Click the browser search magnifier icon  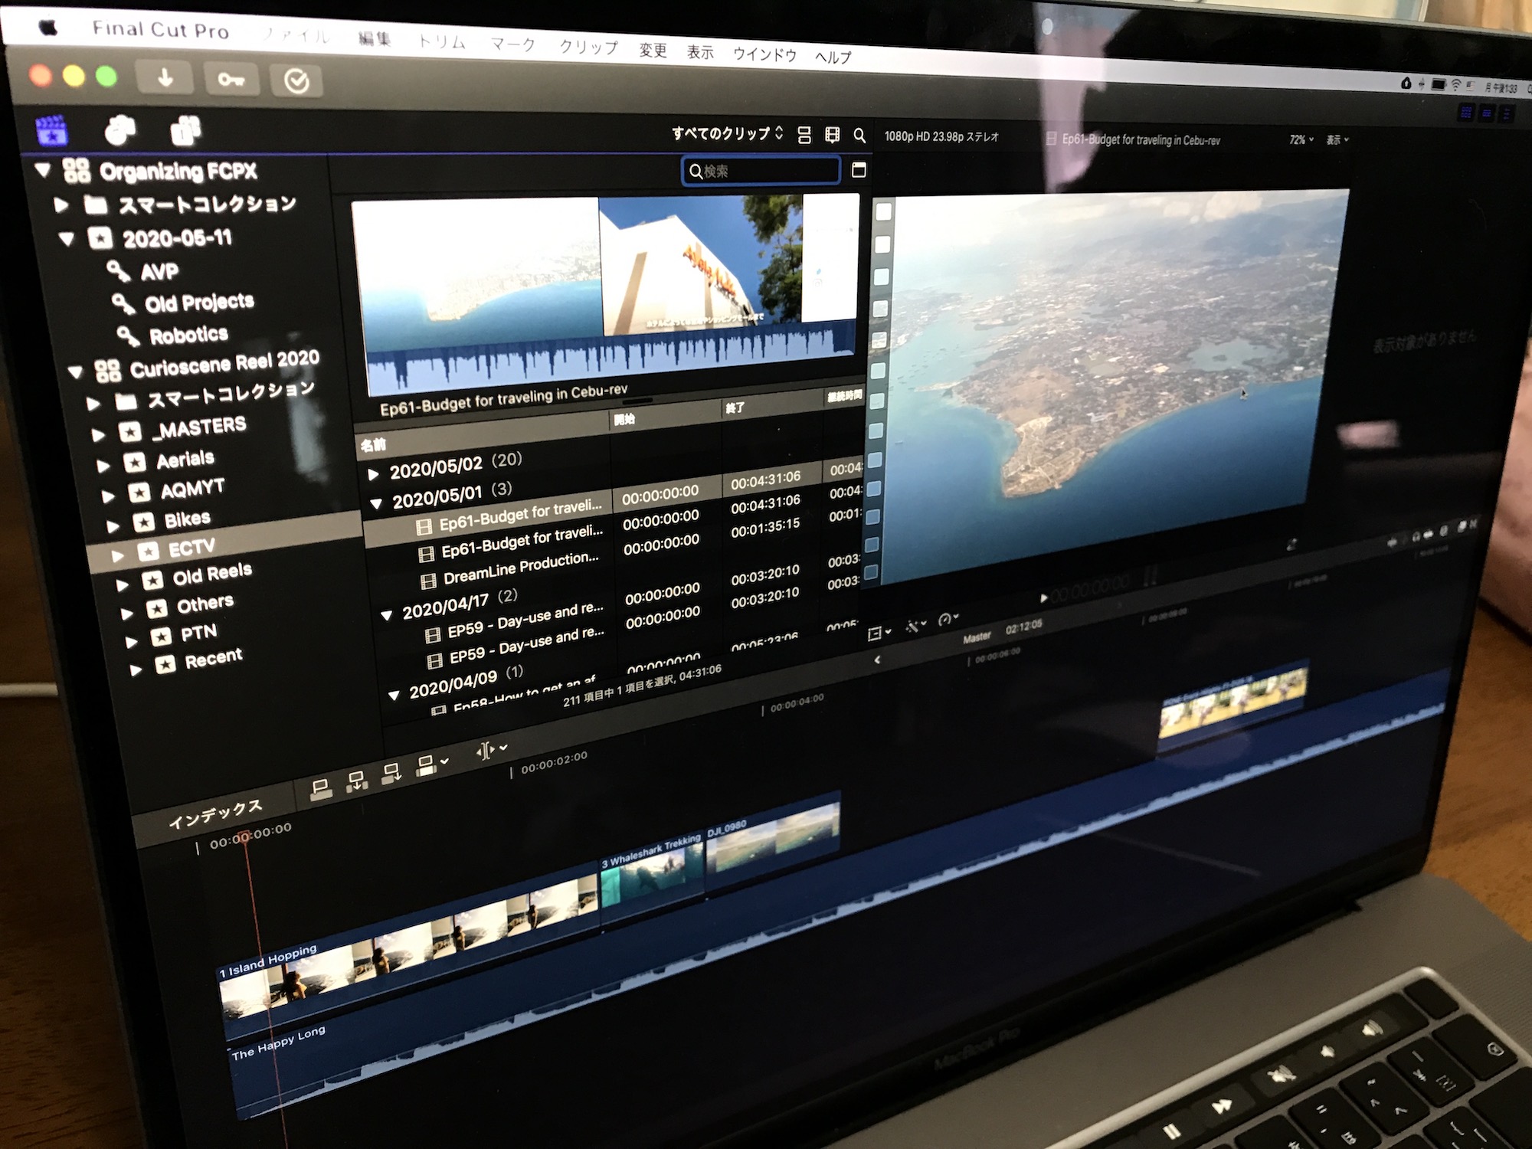point(859,136)
